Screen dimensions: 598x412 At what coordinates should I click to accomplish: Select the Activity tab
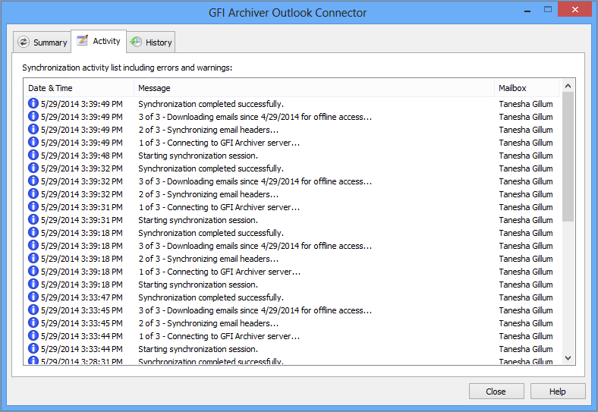click(99, 41)
